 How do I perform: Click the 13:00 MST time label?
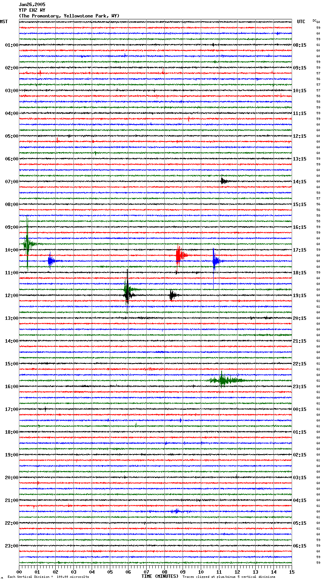coord(12,318)
